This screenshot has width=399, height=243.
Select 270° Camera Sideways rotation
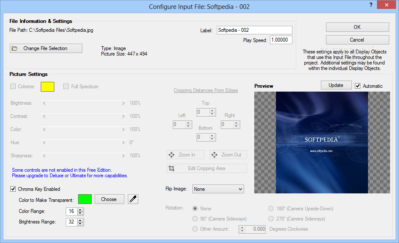(x=271, y=218)
